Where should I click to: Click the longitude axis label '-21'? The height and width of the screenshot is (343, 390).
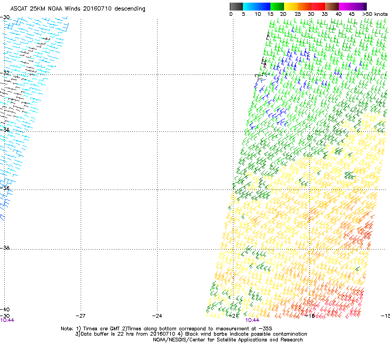pyautogui.click(x=233, y=316)
